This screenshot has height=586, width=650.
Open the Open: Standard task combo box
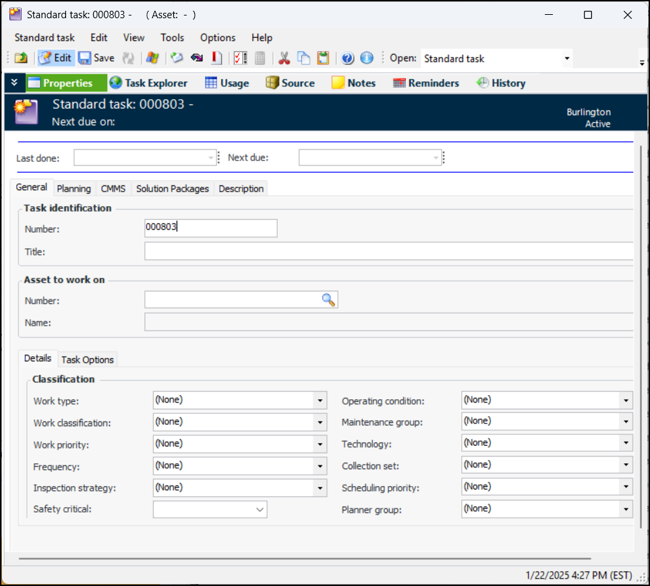tap(566, 59)
